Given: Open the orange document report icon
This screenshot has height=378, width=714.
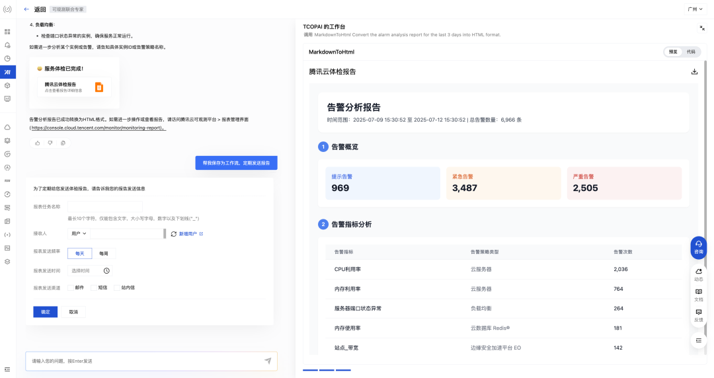Looking at the screenshot, I should (x=99, y=87).
